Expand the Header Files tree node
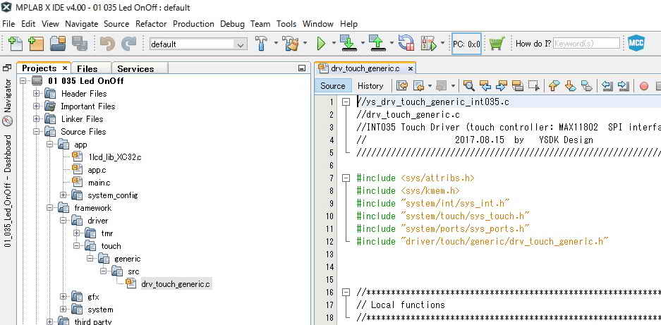Screen dimensions: 661x325 (x=37, y=94)
